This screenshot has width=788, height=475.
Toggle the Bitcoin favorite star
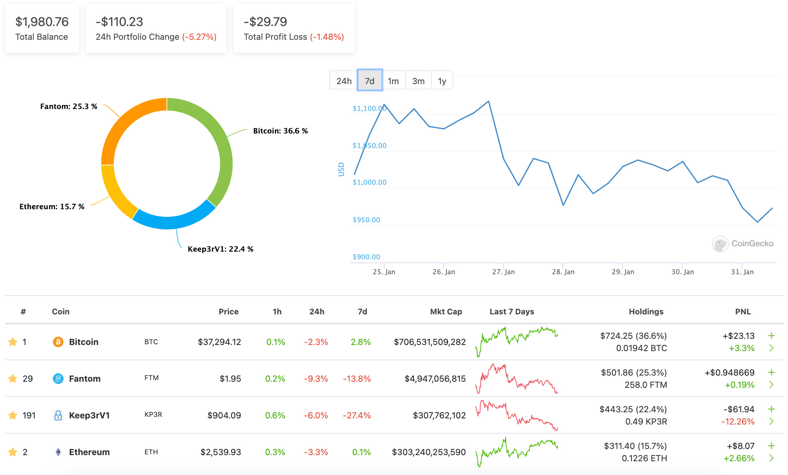13,342
